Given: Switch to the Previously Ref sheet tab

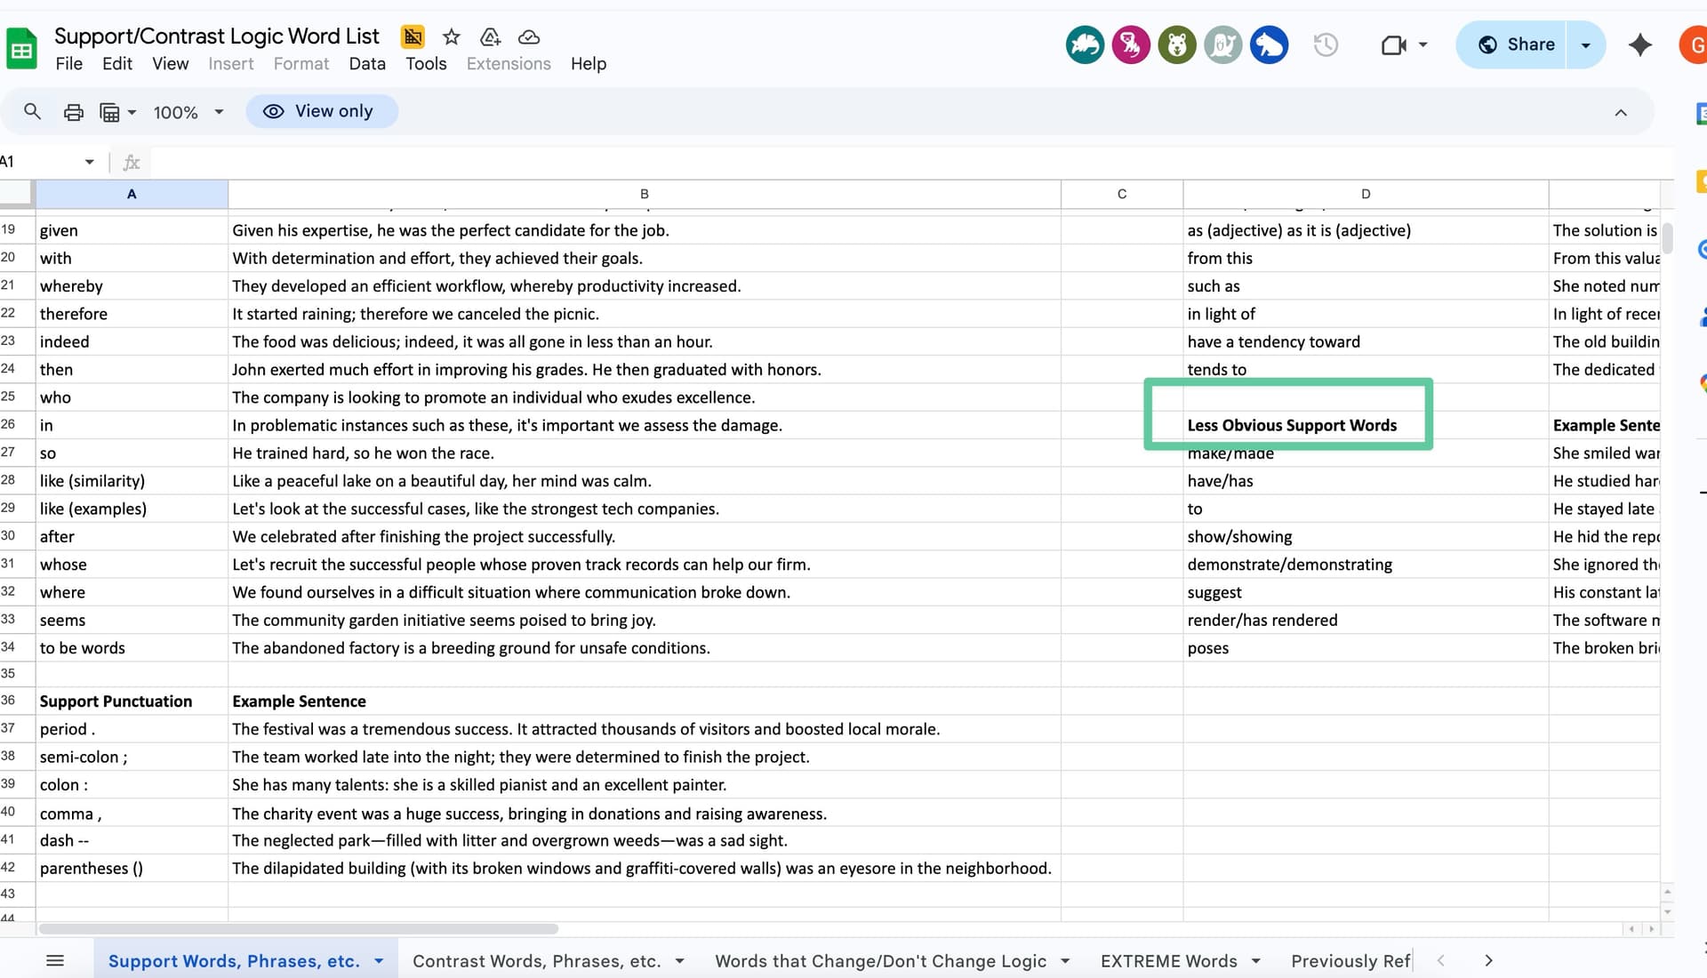Looking at the screenshot, I should coord(1350,961).
